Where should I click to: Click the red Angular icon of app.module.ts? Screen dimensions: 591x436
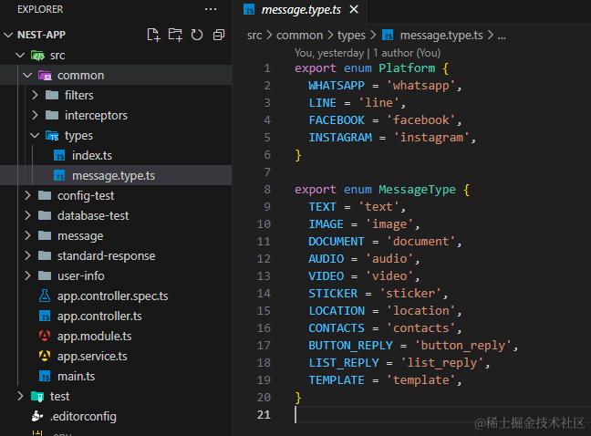45,336
